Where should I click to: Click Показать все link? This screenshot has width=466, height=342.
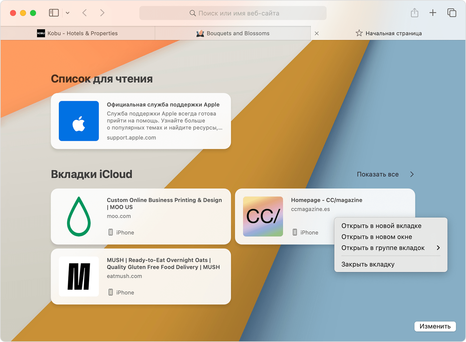point(378,174)
